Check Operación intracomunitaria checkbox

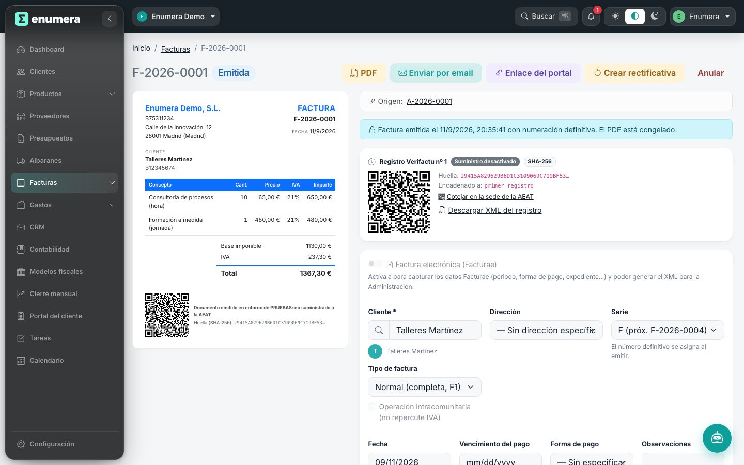[371, 407]
